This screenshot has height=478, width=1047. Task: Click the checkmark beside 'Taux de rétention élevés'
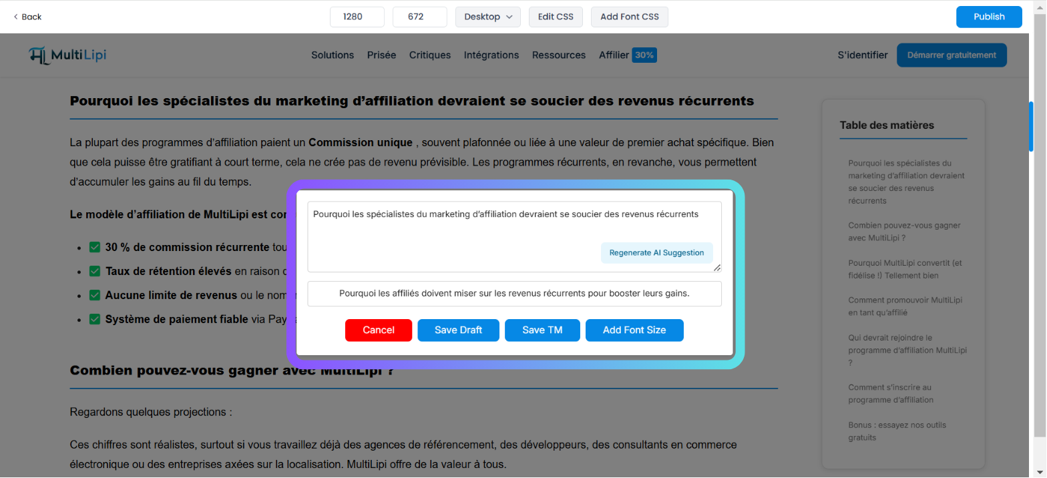[x=94, y=271]
